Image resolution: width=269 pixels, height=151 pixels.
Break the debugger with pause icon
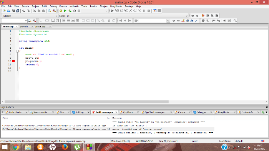(x=144, y=11)
